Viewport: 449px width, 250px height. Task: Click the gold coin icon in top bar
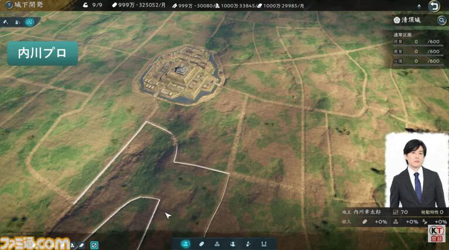tap(115, 5)
